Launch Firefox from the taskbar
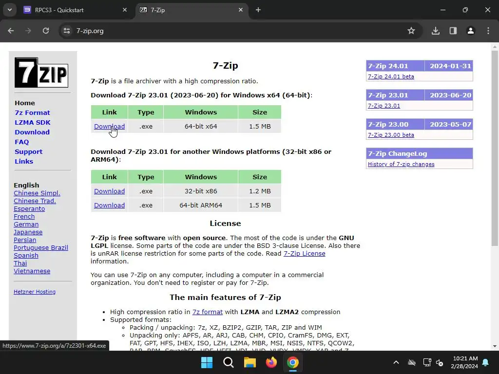 (271, 362)
